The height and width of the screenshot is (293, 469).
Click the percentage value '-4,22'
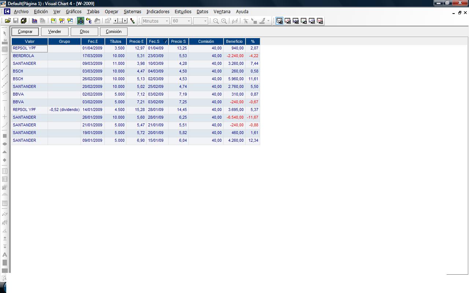(254, 56)
